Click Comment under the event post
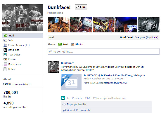 tap(77, 98)
